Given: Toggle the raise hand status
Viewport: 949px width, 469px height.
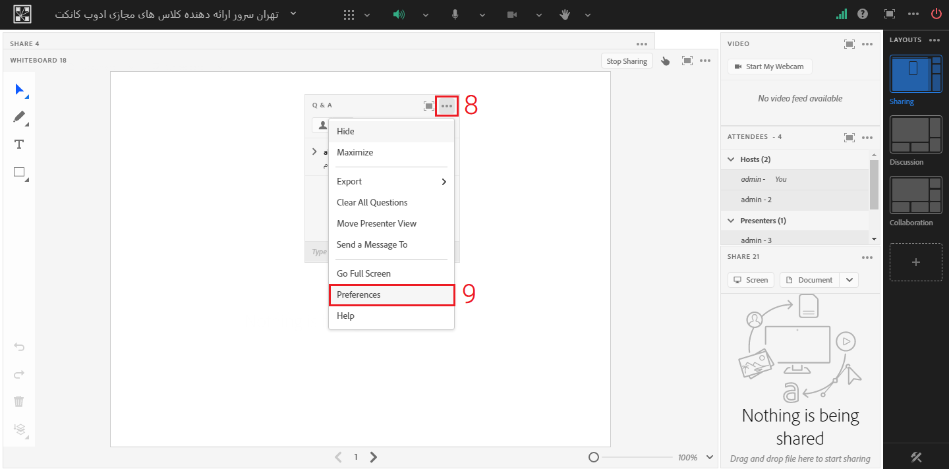Looking at the screenshot, I should [x=565, y=14].
